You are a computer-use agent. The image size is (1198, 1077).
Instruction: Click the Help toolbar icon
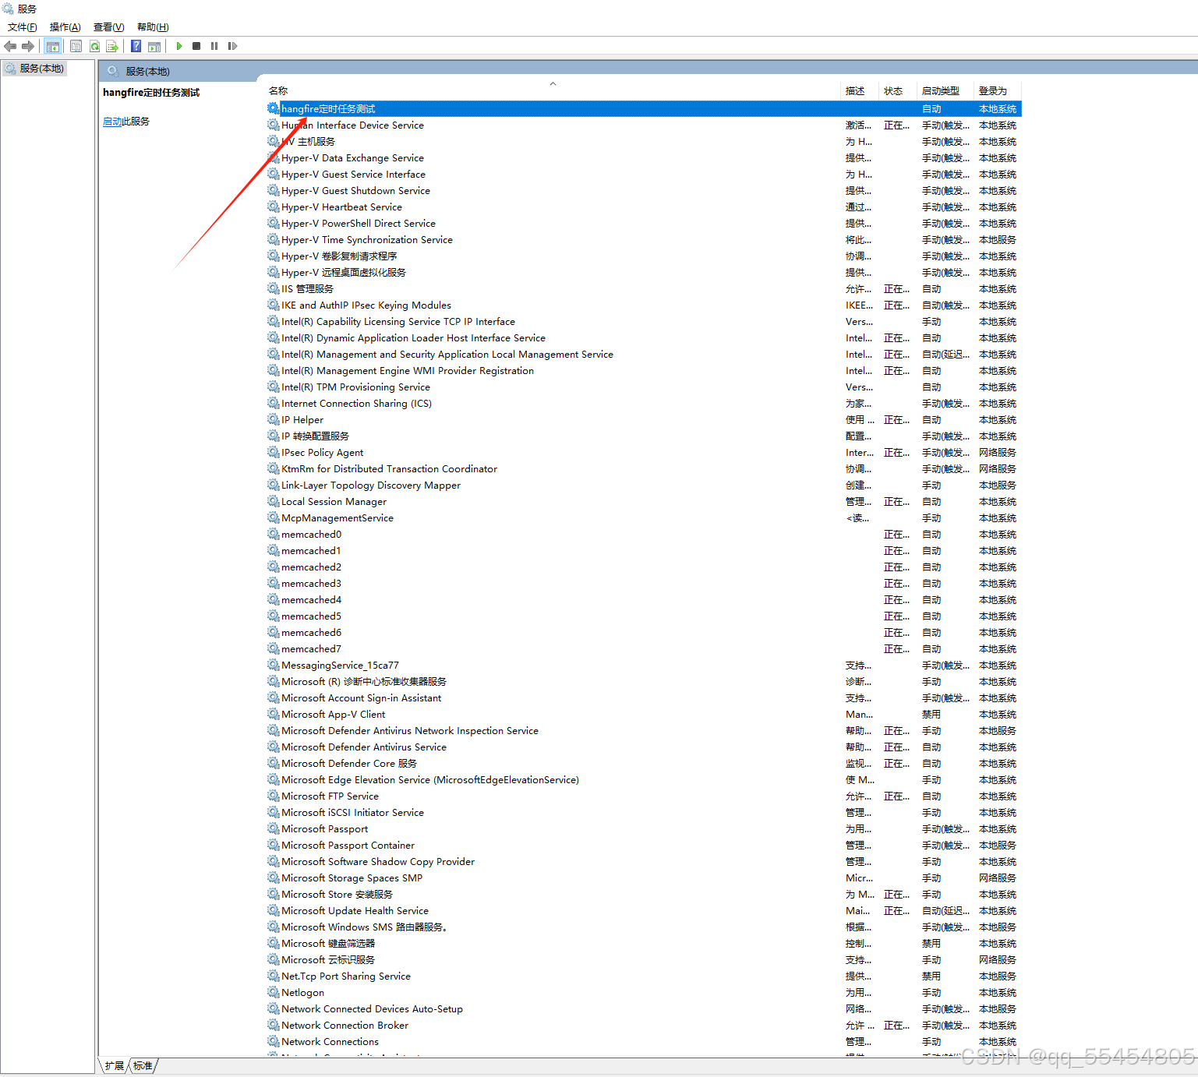pos(136,46)
